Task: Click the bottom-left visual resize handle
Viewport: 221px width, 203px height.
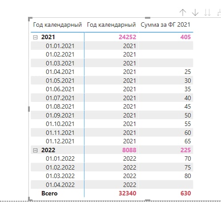Action: coord(30,199)
